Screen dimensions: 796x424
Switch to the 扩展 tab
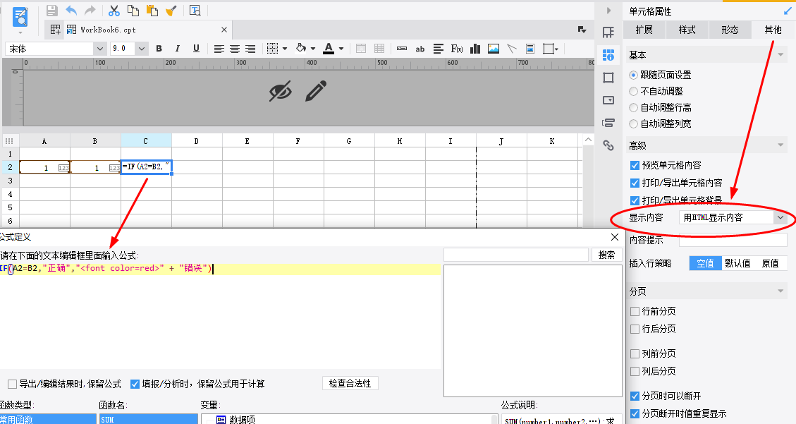(644, 30)
